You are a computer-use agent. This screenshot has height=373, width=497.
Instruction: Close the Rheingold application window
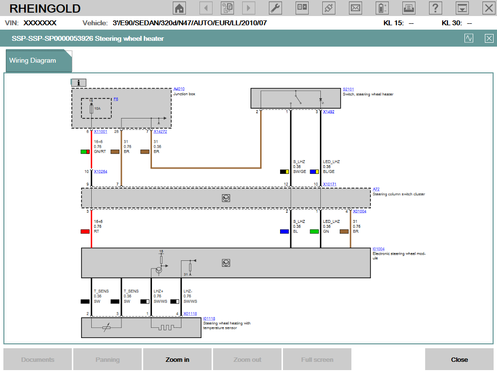tap(489, 8)
